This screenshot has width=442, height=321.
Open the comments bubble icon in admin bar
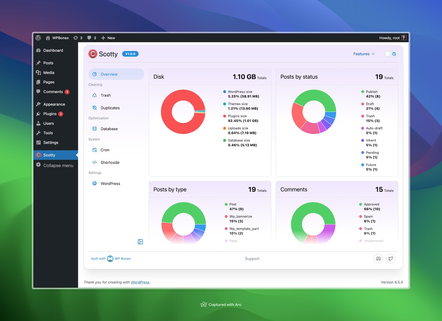coord(89,38)
